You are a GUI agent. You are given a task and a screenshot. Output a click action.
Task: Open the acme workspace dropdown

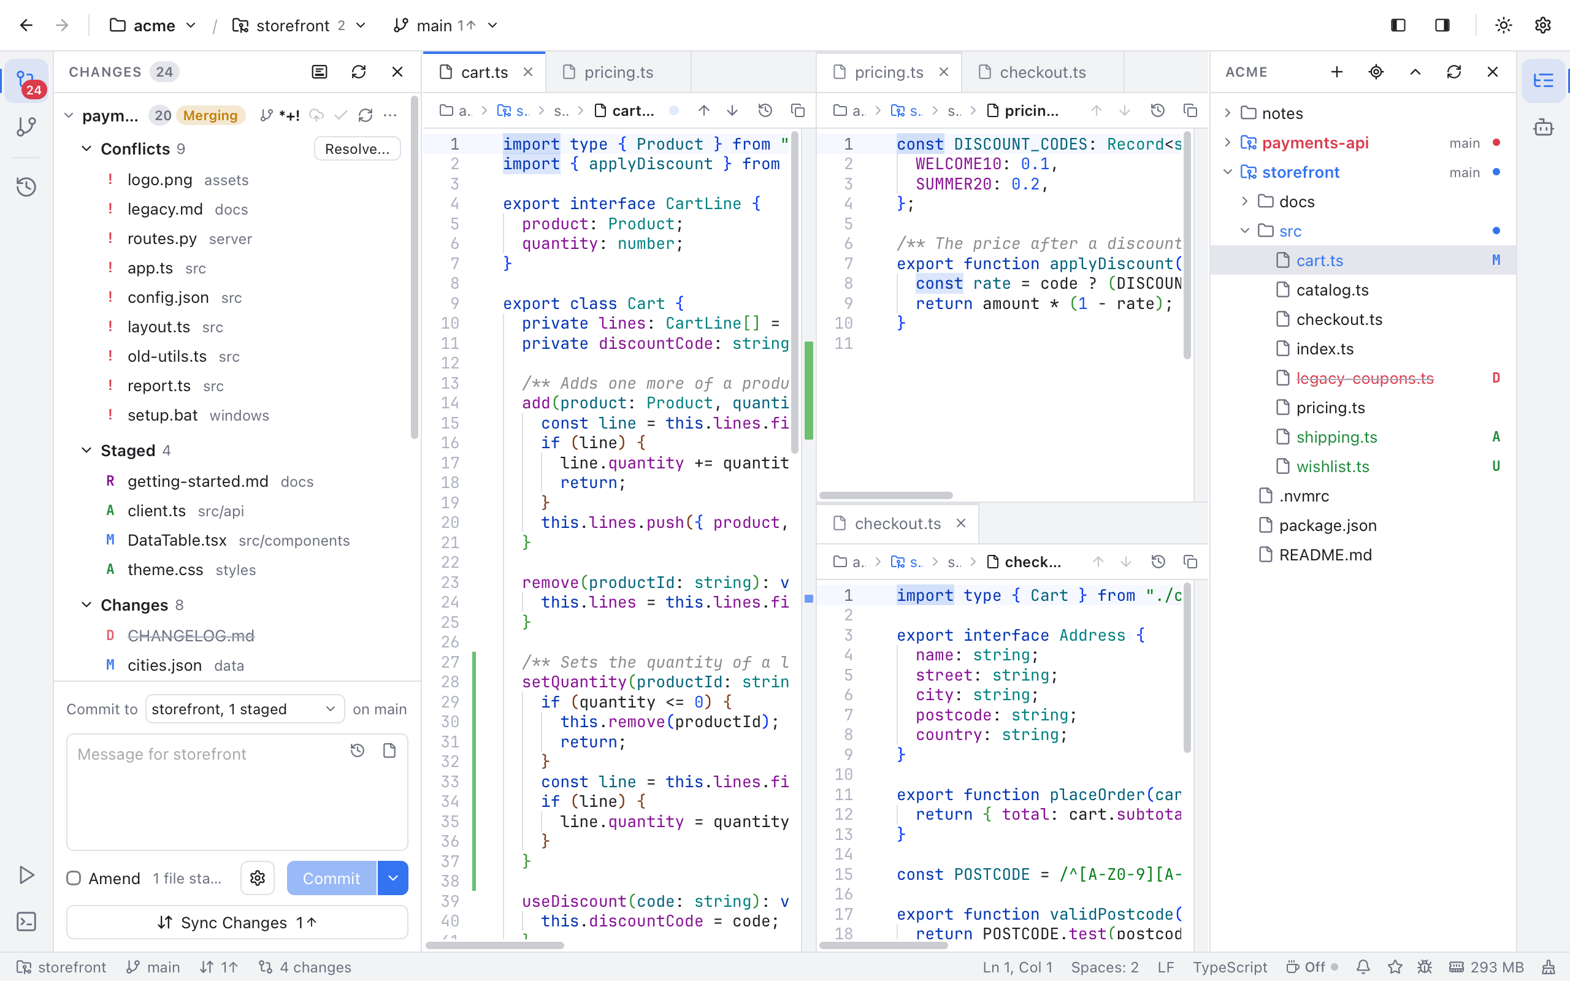(153, 25)
